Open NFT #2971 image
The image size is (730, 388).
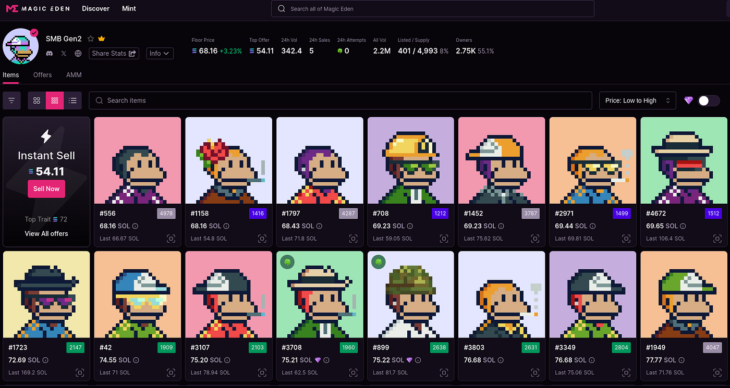tap(593, 160)
